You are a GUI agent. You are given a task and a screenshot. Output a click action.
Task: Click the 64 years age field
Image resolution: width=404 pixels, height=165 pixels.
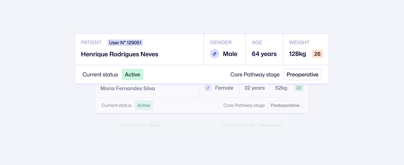pyautogui.click(x=264, y=54)
